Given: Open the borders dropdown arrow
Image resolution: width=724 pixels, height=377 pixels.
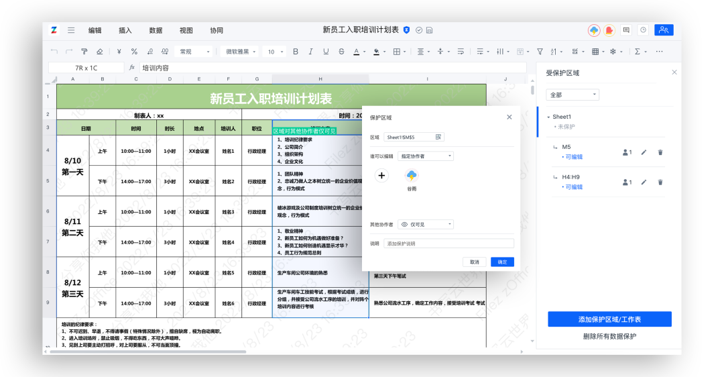Looking at the screenshot, I should click(x=404, y=52).
